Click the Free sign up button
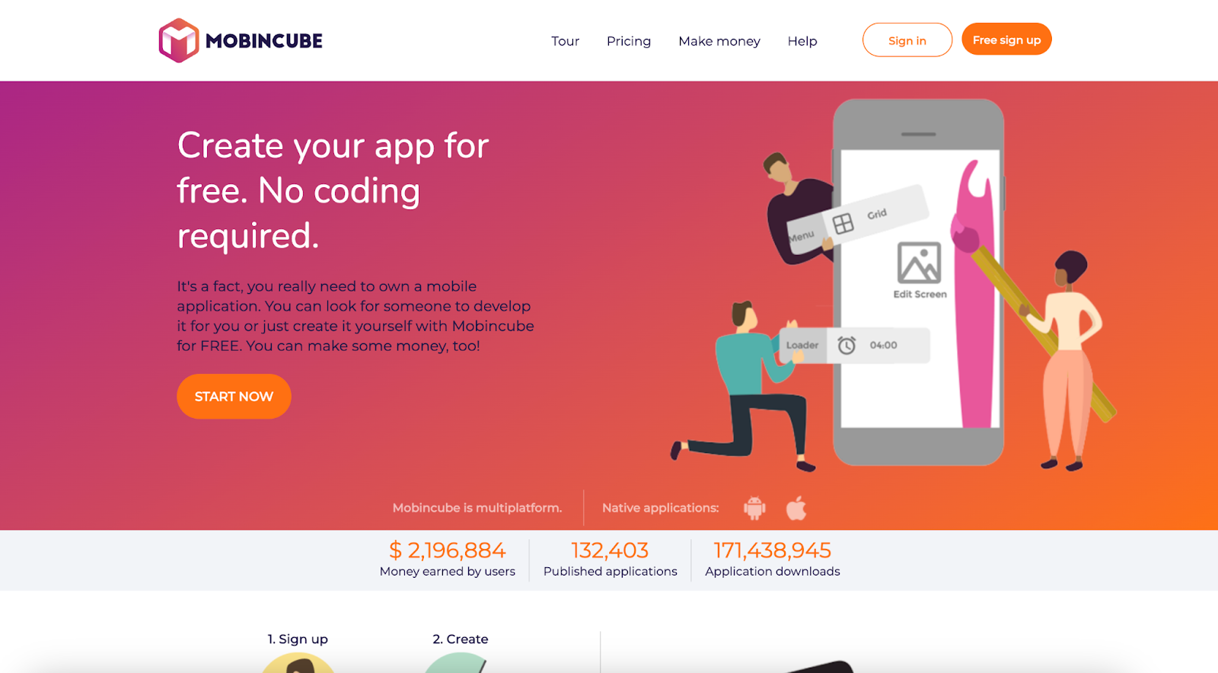Screen dimensions: 1218x673 [1006, 40]
